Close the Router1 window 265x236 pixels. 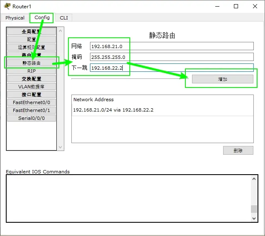255,6
